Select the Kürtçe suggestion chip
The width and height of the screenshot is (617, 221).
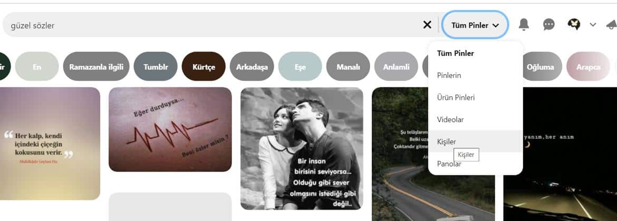tap(204, 67)
